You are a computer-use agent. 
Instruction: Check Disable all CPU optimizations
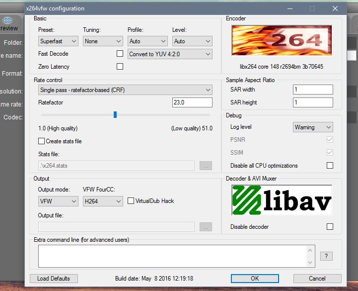tap(330, 166)
